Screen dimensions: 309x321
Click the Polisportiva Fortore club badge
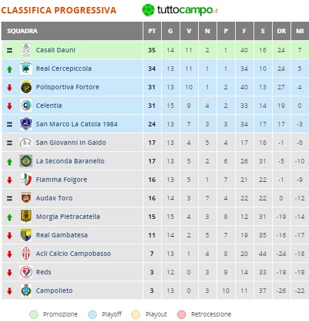pyautogui.click(x=26, y=87)
